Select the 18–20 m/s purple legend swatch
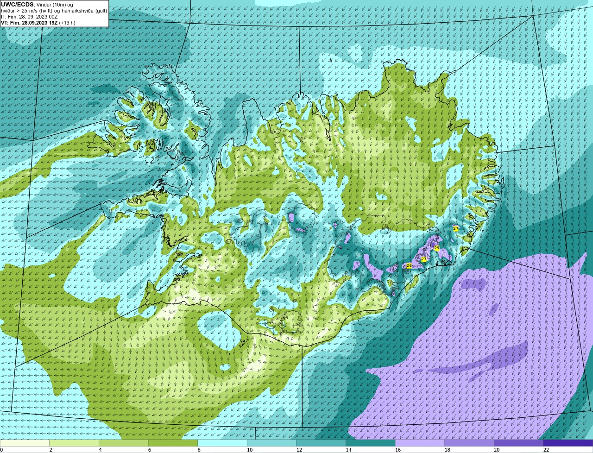The image size is (593, 453). point(469,443)
